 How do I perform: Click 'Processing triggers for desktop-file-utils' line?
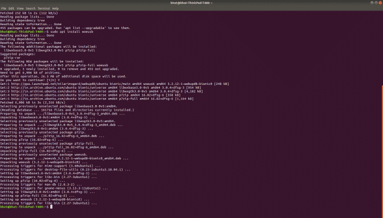tap(65, 170)
